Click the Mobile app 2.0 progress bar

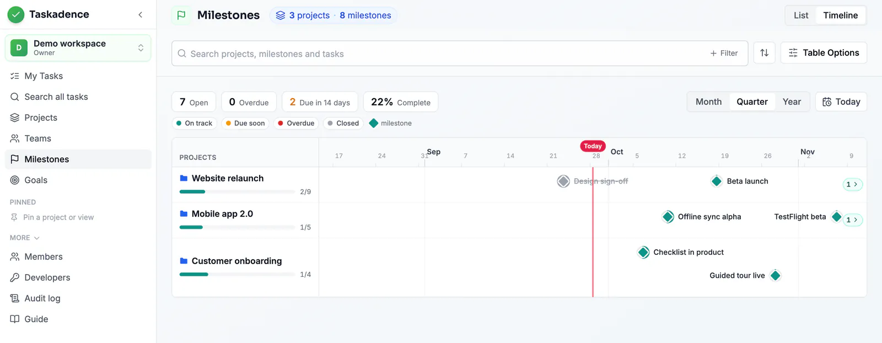click(x=237, y=227)
